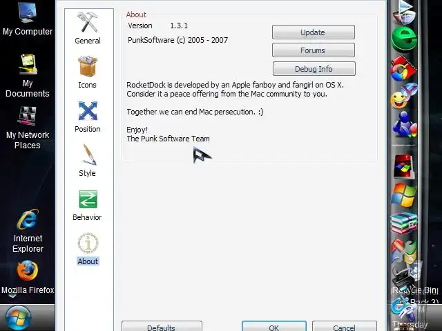The height and width of the screenshot is (331, 442).
Task: Open the blue MSN Messenger dock icon
Action: [405, 124]
